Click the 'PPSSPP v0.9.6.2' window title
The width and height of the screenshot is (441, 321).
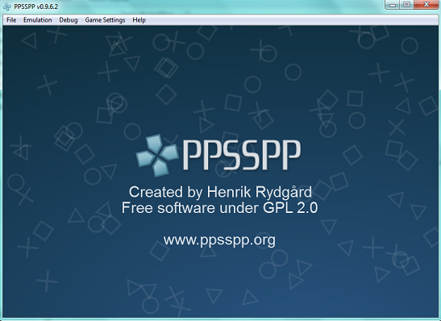[36, 6]
